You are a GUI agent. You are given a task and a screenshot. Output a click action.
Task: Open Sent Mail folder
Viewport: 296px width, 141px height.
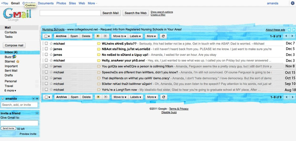tap(11, 70)
